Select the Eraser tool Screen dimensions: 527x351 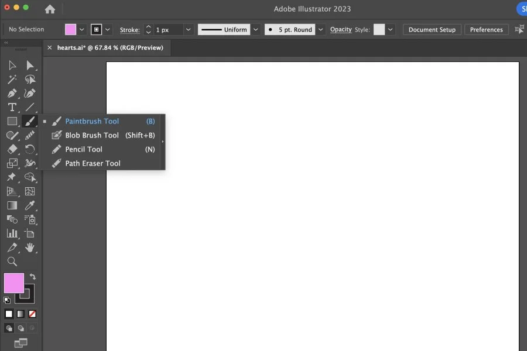[12, 149]
